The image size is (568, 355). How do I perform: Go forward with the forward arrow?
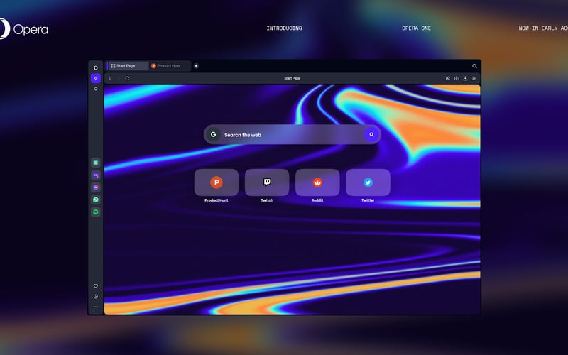coord(119,78)
